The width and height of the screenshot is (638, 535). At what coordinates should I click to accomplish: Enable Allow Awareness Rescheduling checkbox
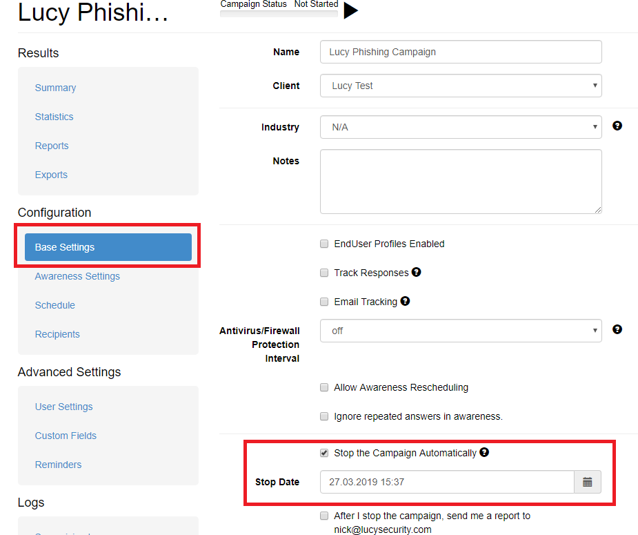324,387
